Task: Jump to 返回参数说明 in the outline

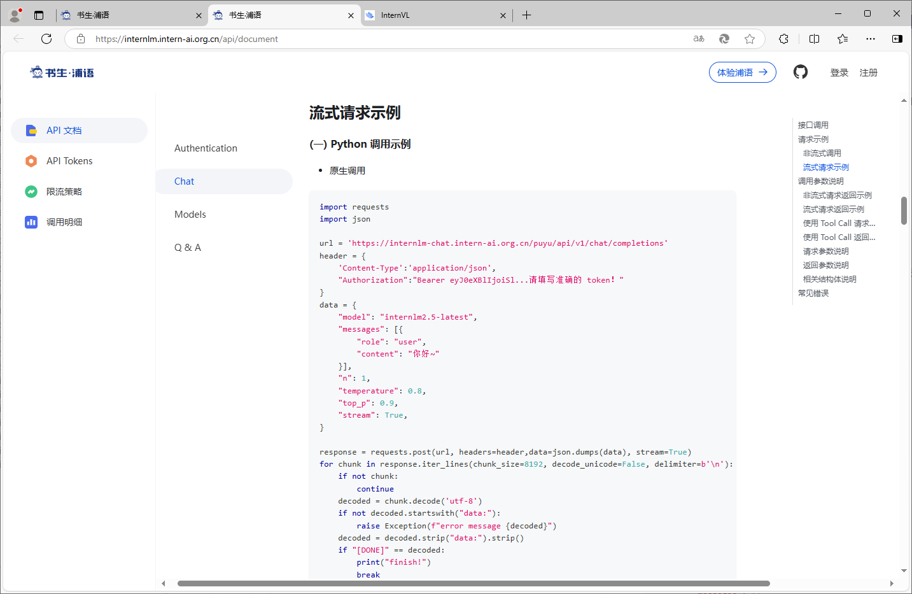Action: point(826,265)
